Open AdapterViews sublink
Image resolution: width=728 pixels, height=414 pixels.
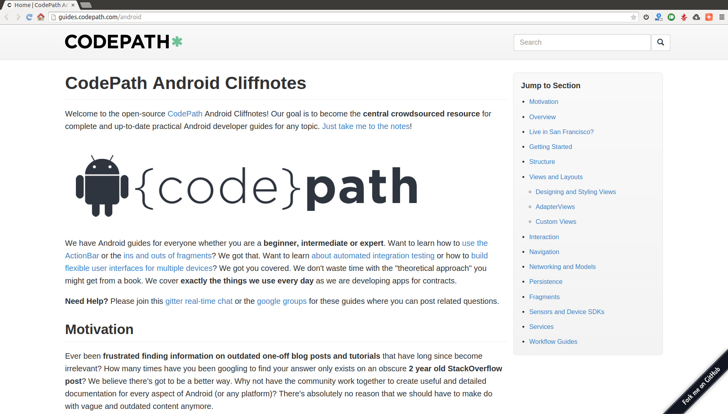coord(555,207)
